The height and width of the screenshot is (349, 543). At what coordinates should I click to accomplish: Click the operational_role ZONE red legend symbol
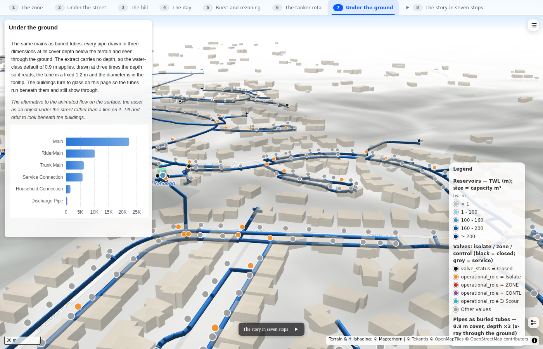[x=456, y=285]
